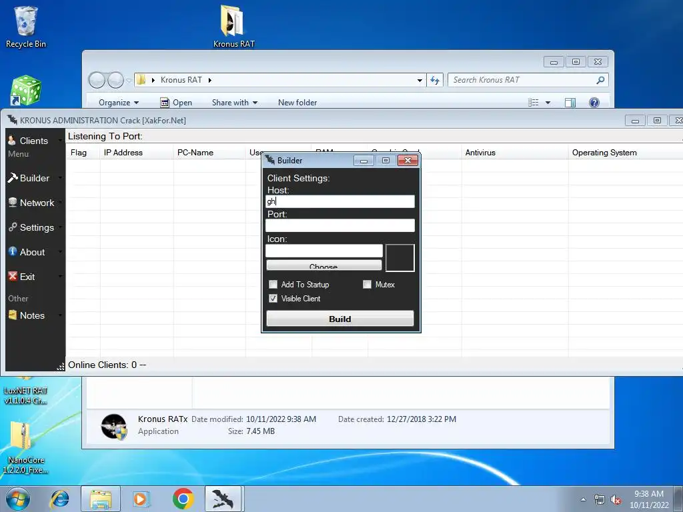This screenshot has width=683, height=512.
Task: Launch Internet Explorer from the taskbar
Action: (x=59, y=499)
